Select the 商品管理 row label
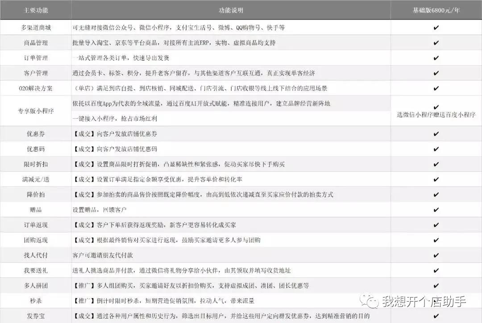The height and width of the screenshot is (323, 482). pos(35,43)
